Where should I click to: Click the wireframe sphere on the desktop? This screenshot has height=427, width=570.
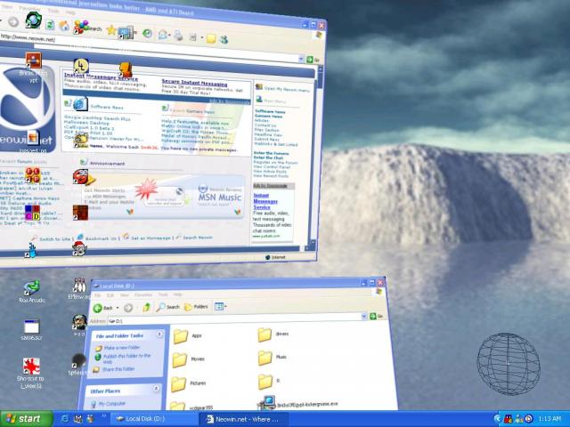coord(509,364)
